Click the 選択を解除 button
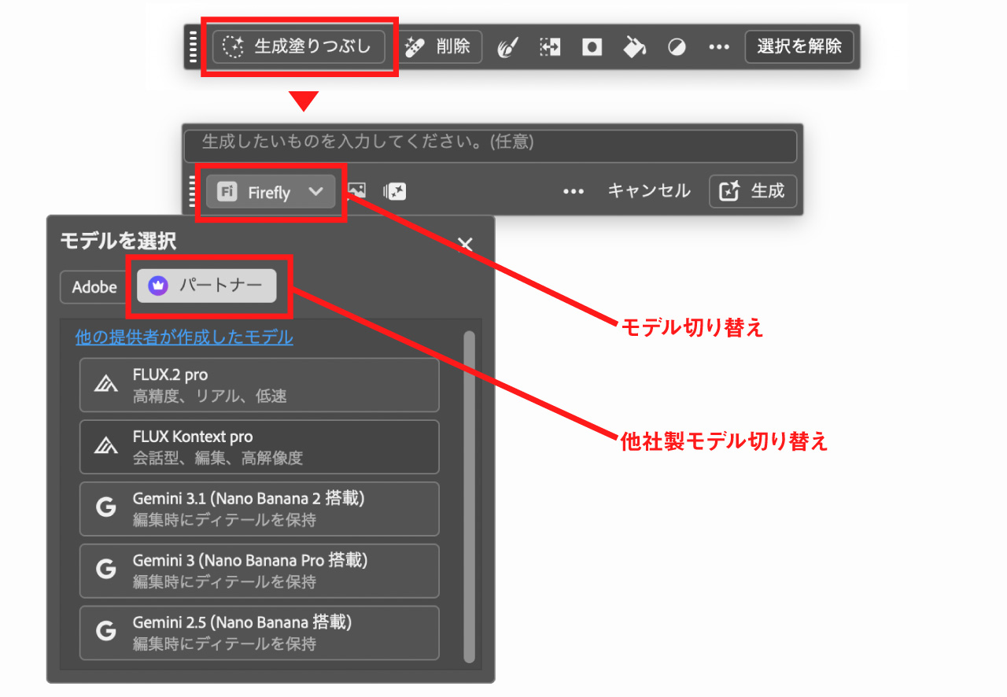1007x697 pixels. pyautogui.click(x=799, y=46)
